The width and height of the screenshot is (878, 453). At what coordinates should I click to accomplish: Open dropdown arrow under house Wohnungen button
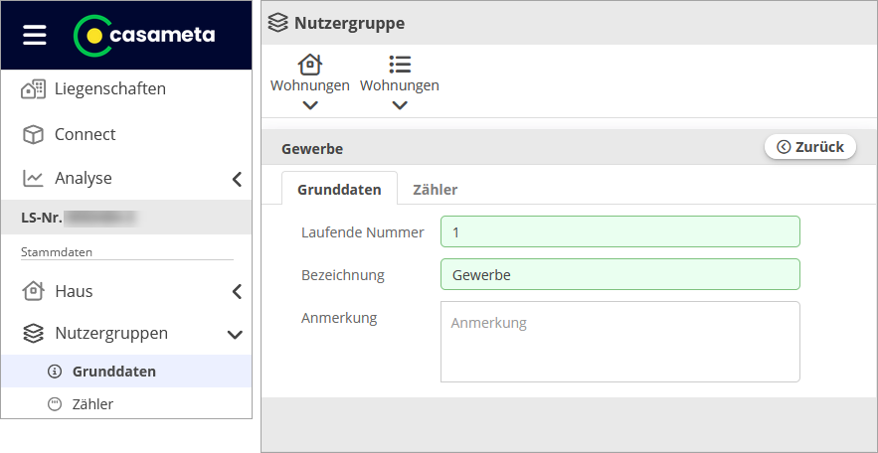point(310,105)
